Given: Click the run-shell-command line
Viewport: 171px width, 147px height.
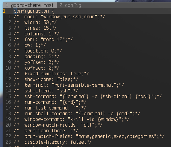Looking at the screenshot, I should coord(77,114).
